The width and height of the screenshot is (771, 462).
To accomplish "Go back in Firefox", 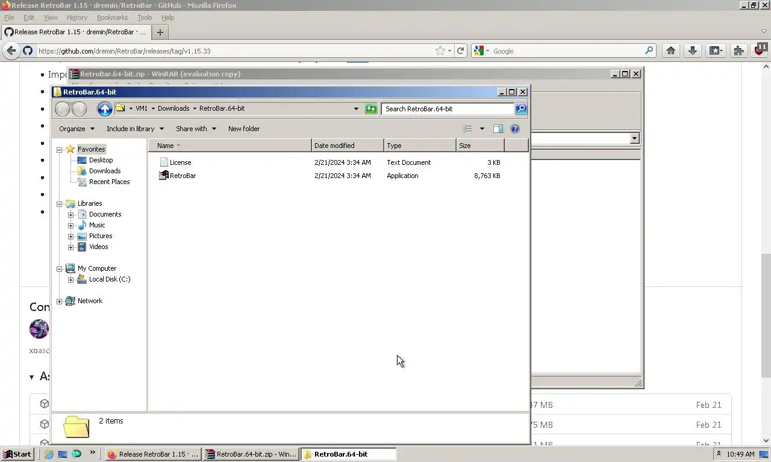I will coord(11,51).
